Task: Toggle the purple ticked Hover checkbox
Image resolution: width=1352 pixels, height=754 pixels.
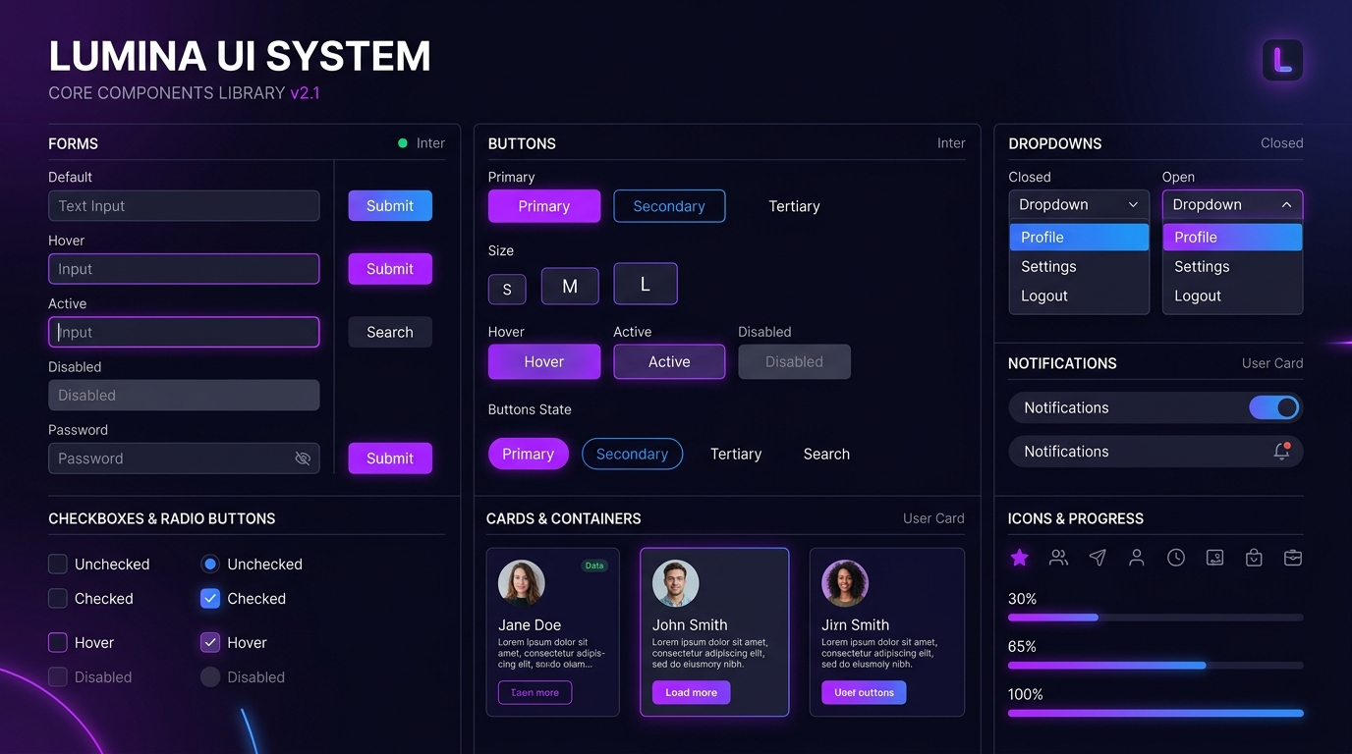Action: [x=210, y=643]
